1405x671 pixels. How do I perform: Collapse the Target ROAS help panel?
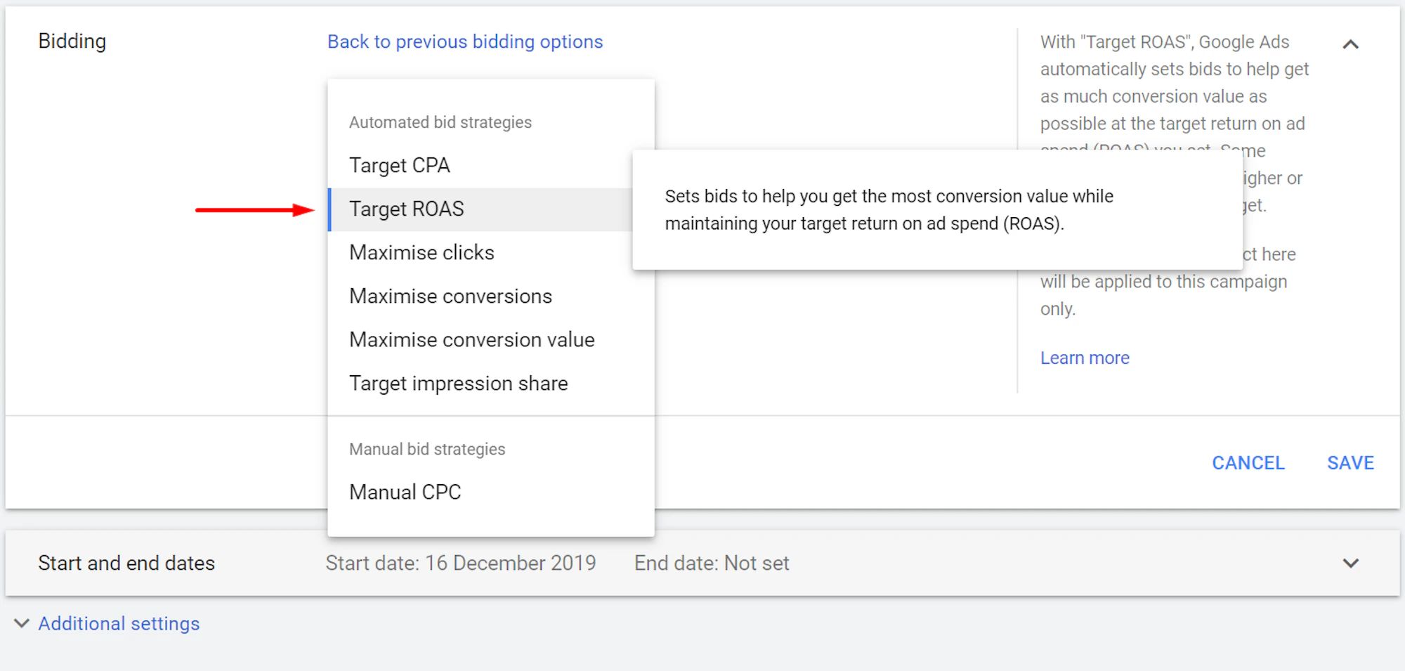[1350, 44]
